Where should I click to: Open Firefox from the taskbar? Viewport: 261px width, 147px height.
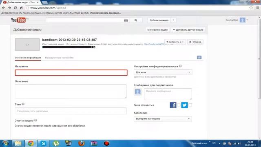(82, 143)
